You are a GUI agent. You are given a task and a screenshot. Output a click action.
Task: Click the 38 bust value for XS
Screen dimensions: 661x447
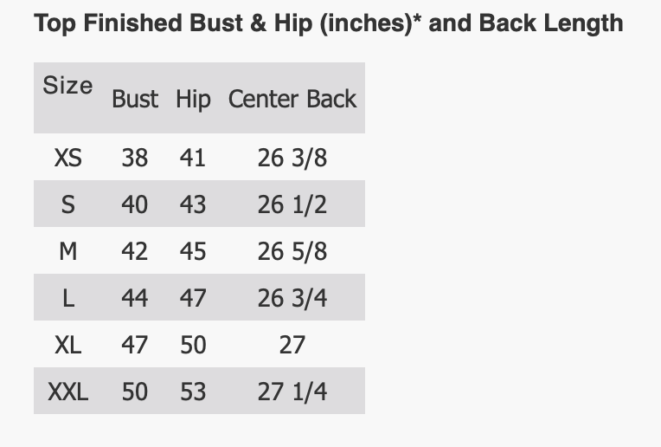pos(135,158)
